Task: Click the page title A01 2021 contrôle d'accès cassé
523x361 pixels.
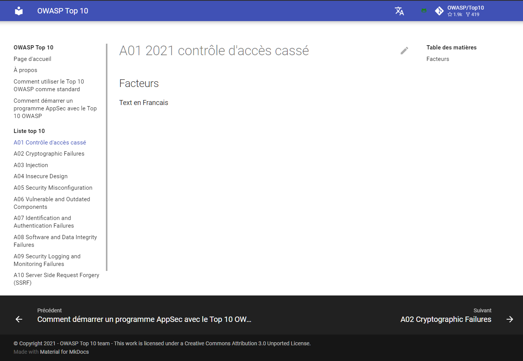Action: click(x=214, y=51)
